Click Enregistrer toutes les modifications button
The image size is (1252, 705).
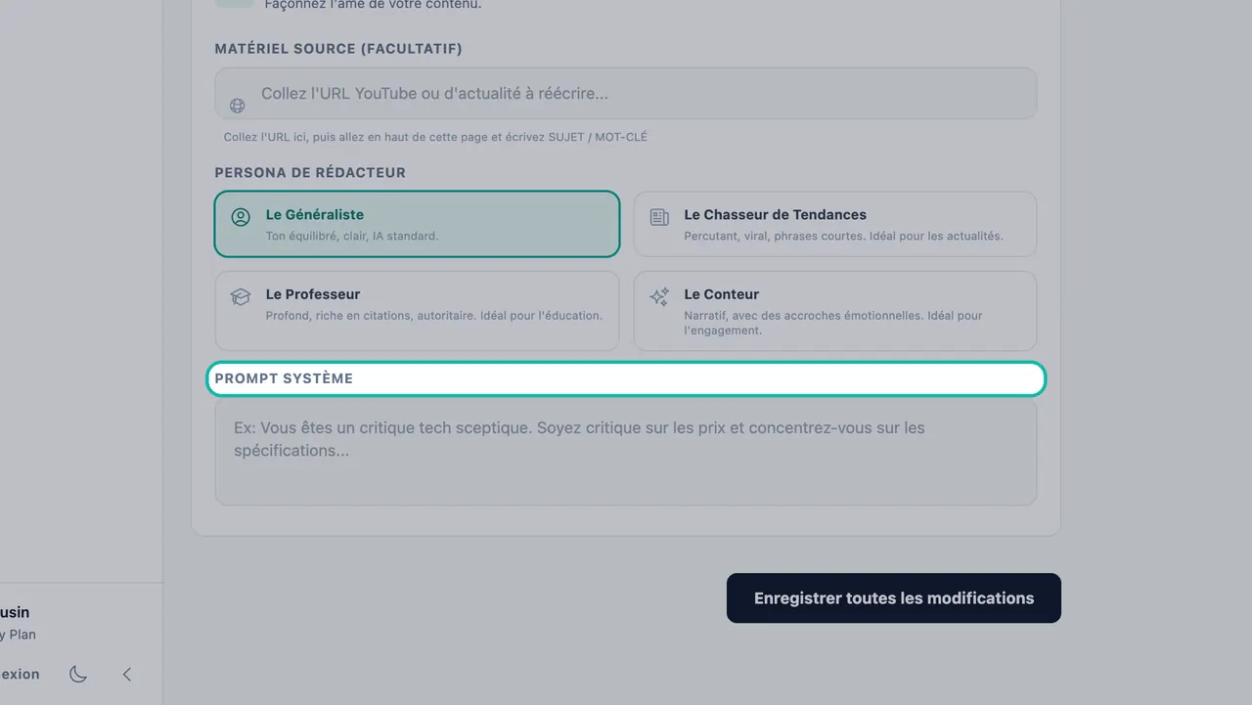[x=894, y=598]
